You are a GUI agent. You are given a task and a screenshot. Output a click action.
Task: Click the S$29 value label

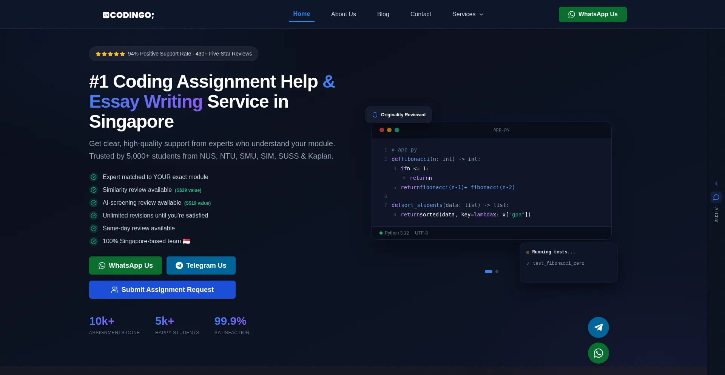[x=188, y=190]
